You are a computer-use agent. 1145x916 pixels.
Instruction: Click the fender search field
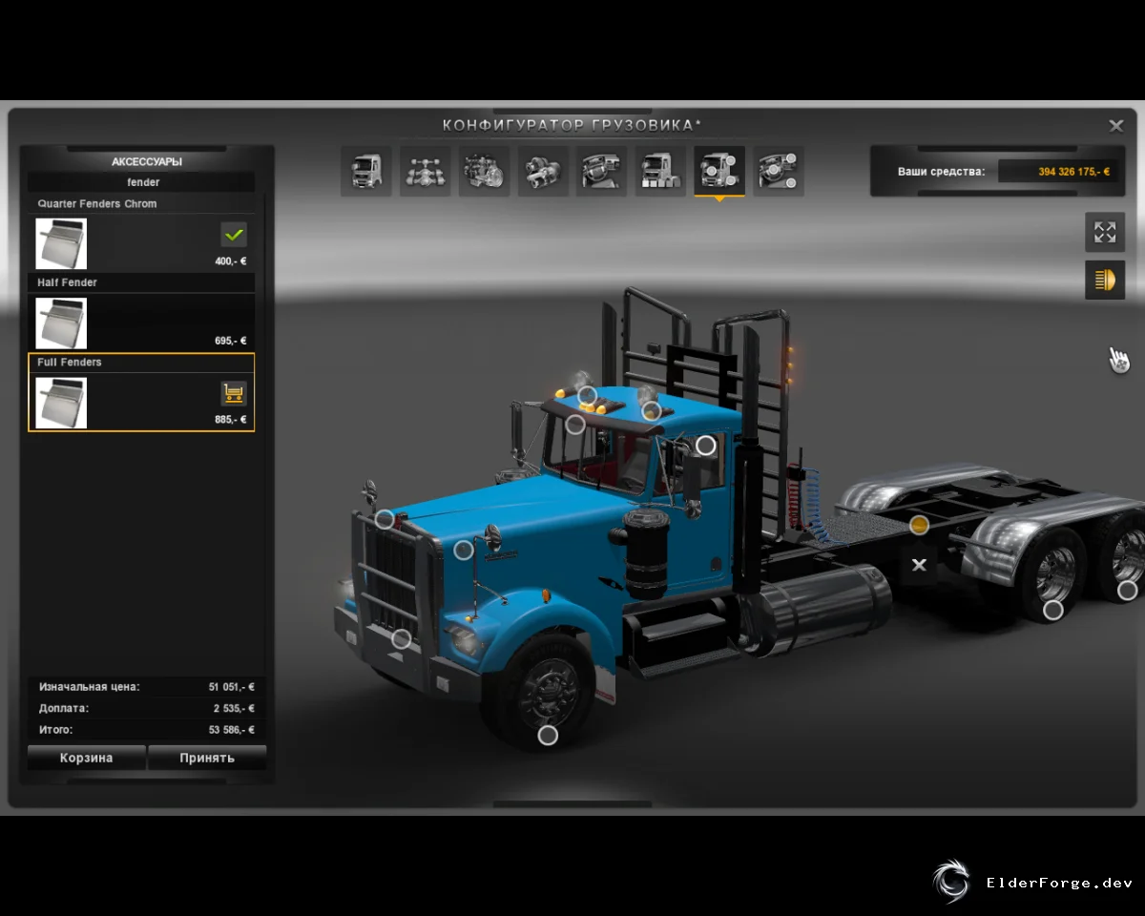(142, 182)
